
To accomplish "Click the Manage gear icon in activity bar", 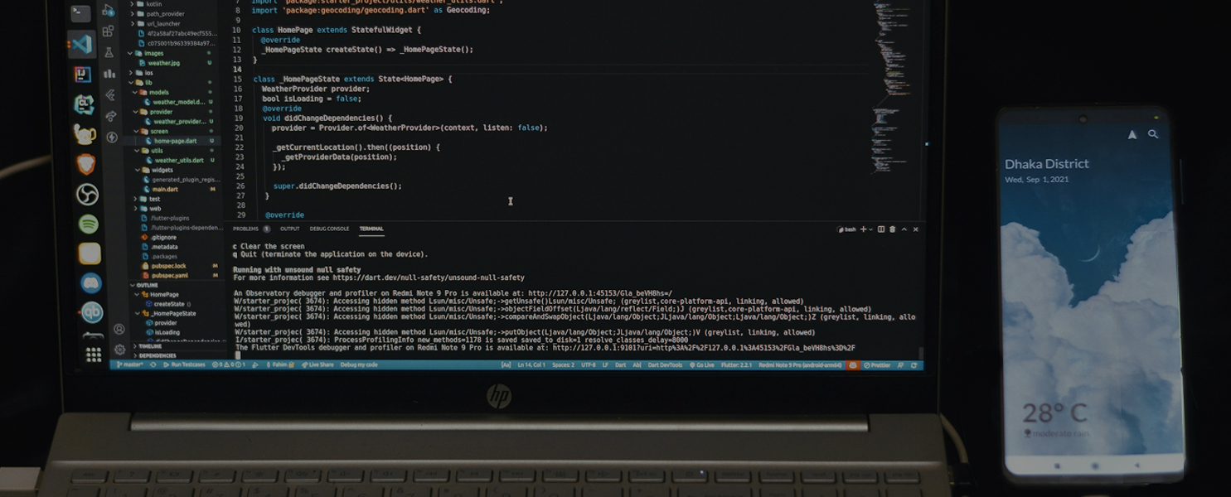I will (x=119, y=349).
